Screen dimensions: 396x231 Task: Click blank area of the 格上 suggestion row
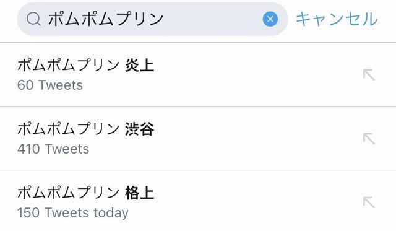tap(252, 202)
